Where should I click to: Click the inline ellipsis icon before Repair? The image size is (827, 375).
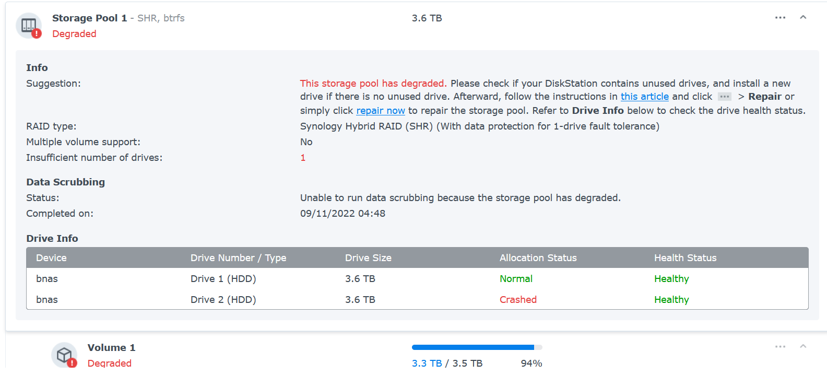(724, 97)
